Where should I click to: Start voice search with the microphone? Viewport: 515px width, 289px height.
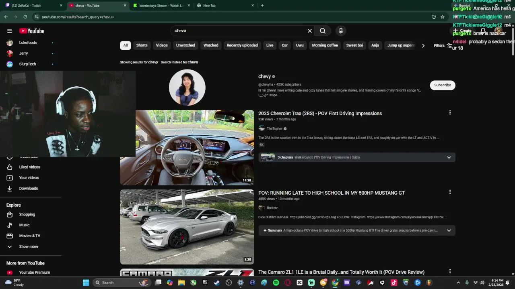click(341, 31)
